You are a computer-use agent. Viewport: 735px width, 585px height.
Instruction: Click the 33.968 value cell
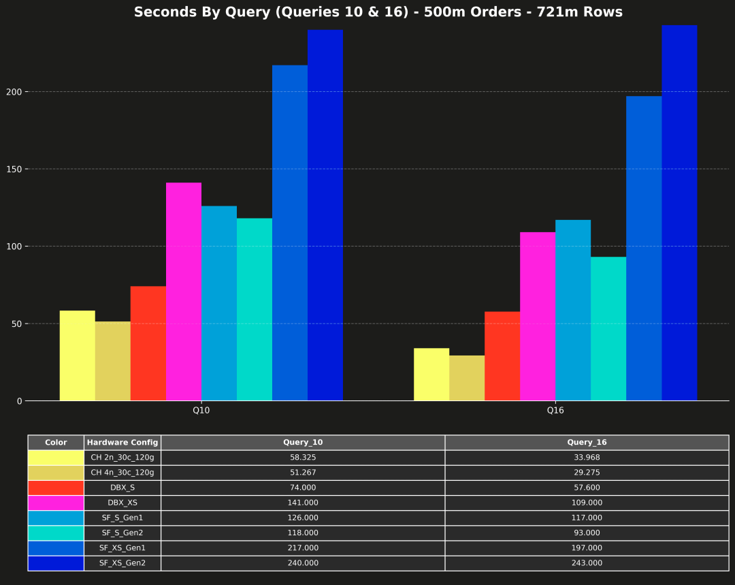coord(587,458)
